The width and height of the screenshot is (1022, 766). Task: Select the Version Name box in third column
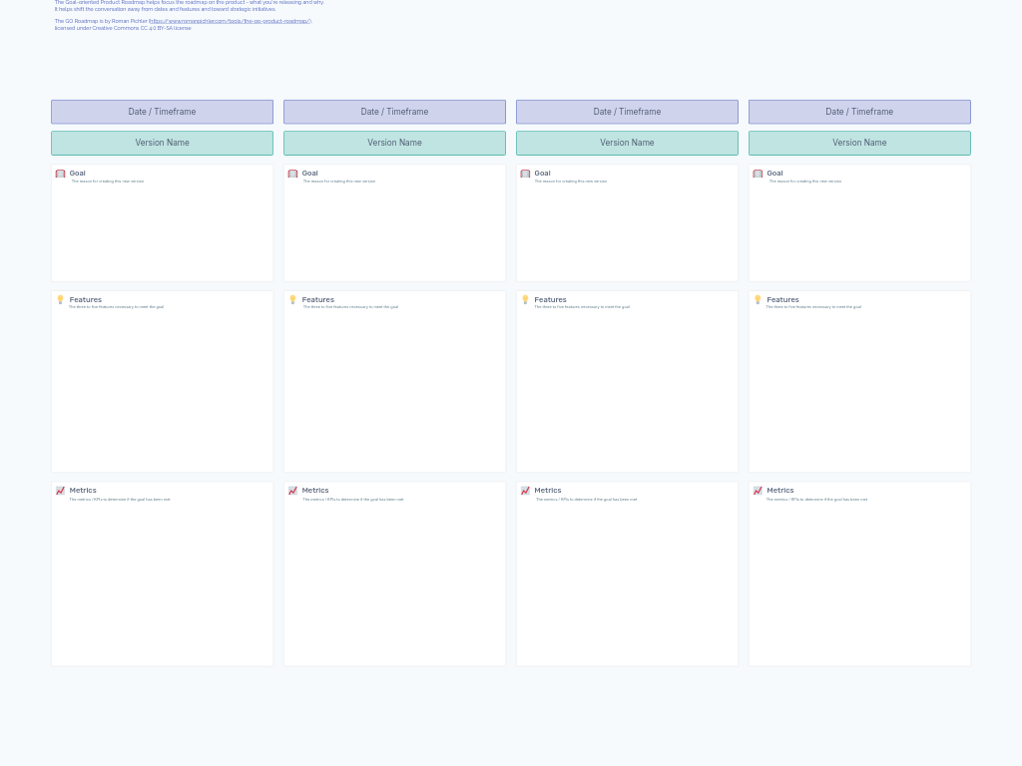tap(627, 144)
